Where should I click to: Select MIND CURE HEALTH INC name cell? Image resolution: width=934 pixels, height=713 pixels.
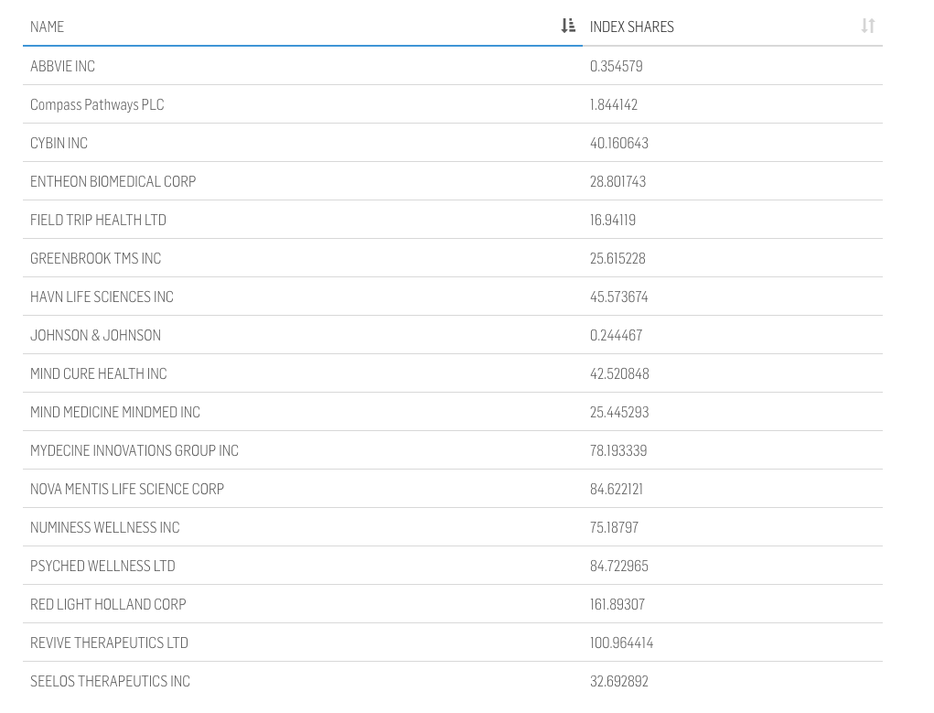click(99, 373)
